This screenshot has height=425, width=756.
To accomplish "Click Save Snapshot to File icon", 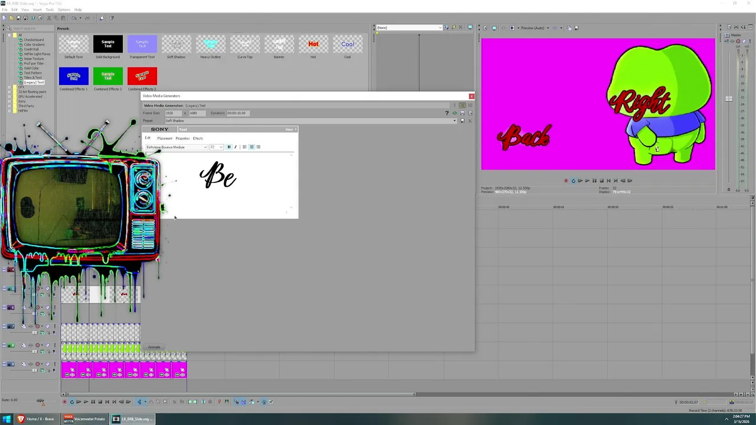I will (x=576, y=28).
